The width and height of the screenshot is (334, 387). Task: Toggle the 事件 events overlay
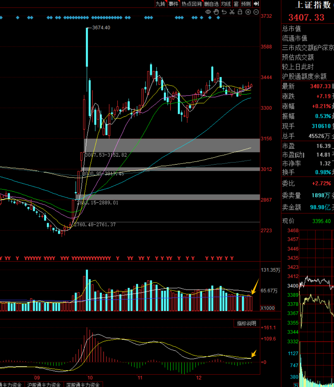point(174,4)
